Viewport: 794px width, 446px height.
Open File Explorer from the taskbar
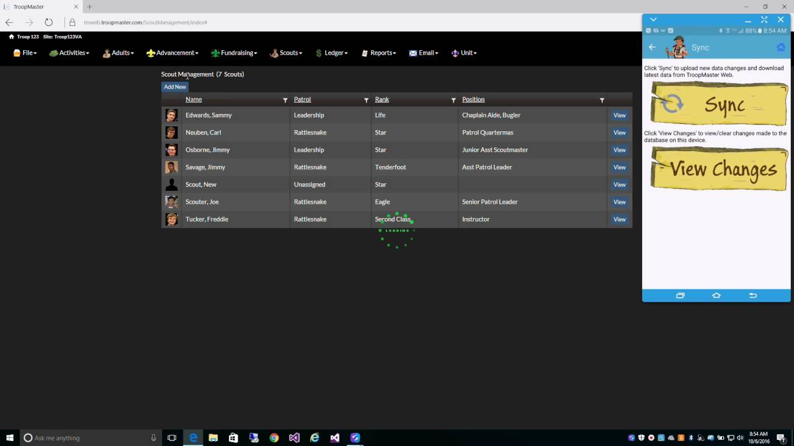[213, 438]
